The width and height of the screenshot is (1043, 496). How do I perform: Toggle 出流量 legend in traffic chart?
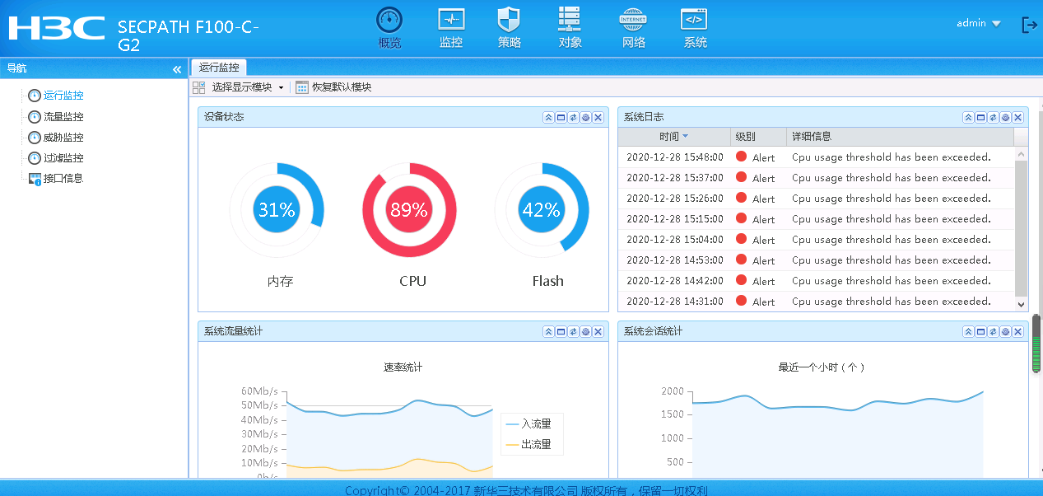(528, 444)
